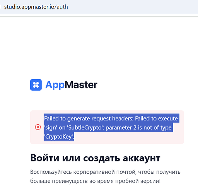Click the pink error alert box background

pyautogui.click(x=107, y=127)
